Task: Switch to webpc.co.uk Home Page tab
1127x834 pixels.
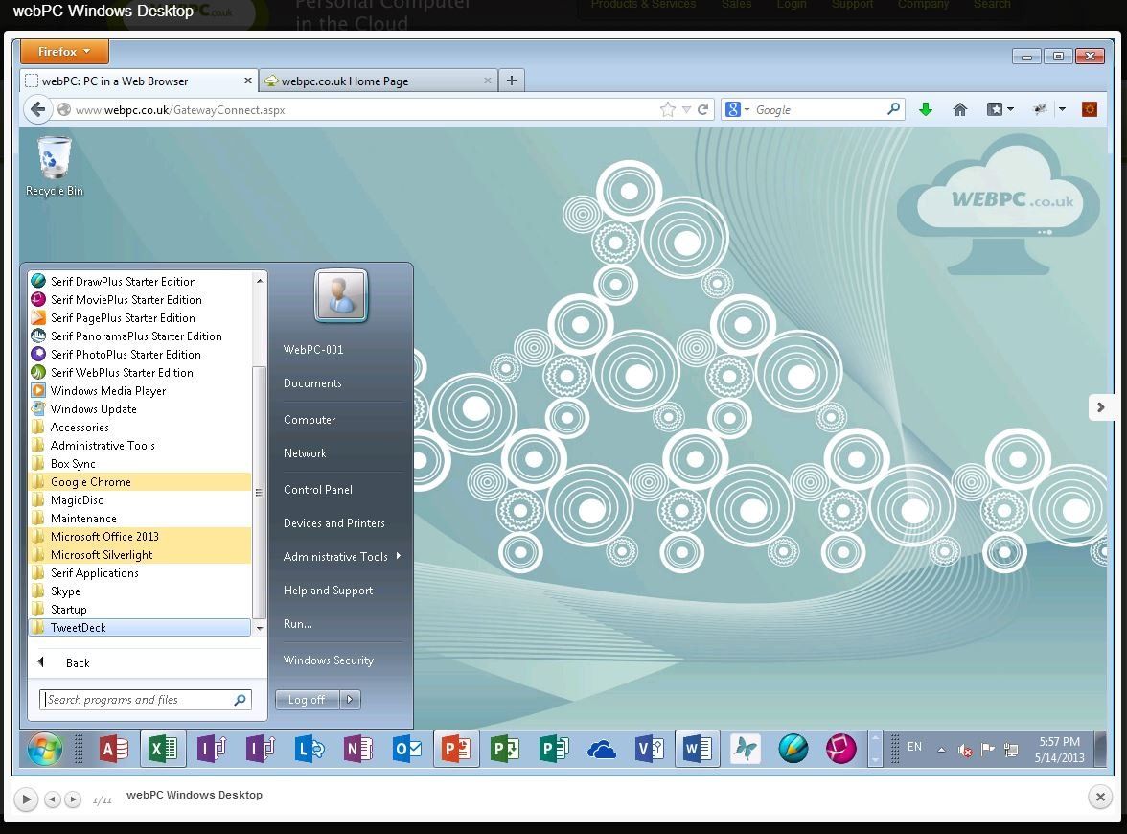Action: point(378,81)
